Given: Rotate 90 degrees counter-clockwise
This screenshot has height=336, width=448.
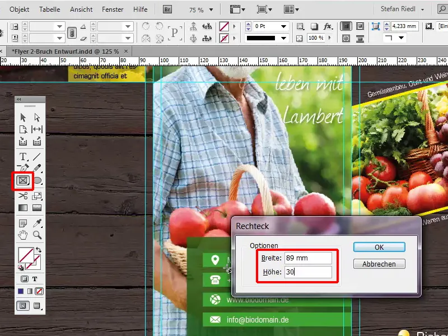Looking at the screenshot, I should (159, 26).
